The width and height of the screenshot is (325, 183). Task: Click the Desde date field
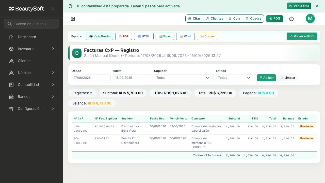91,78
